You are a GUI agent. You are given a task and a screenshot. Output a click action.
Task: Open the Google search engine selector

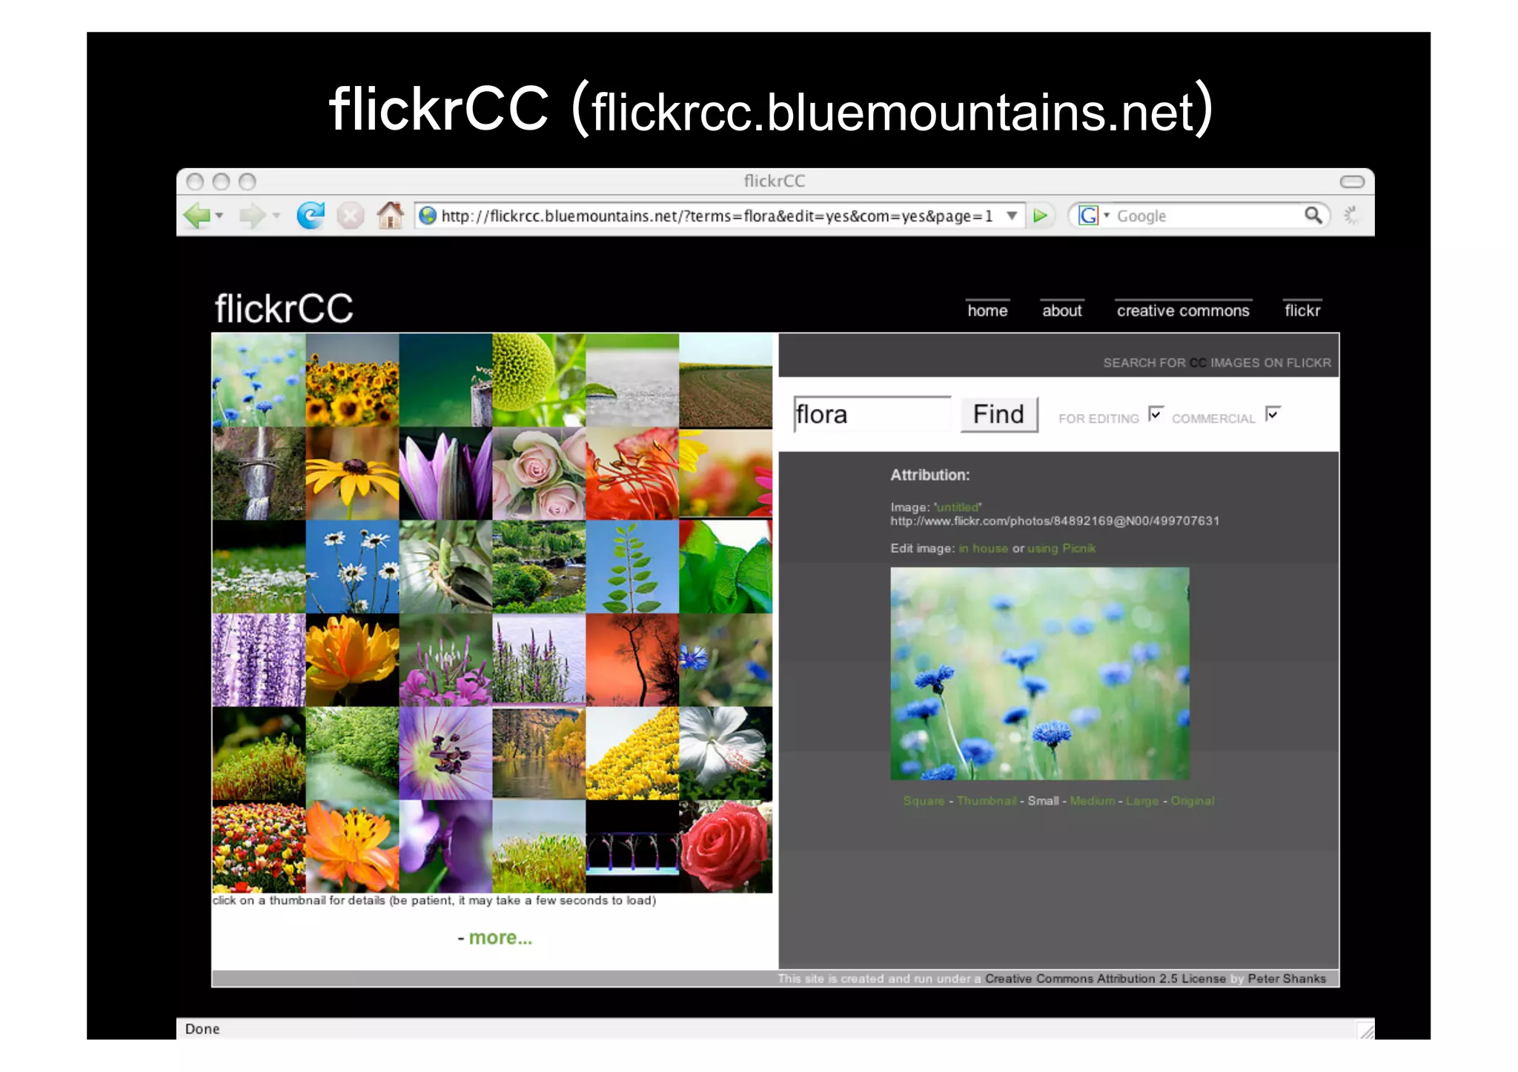pyautogui.click(x=1093, y=216)
